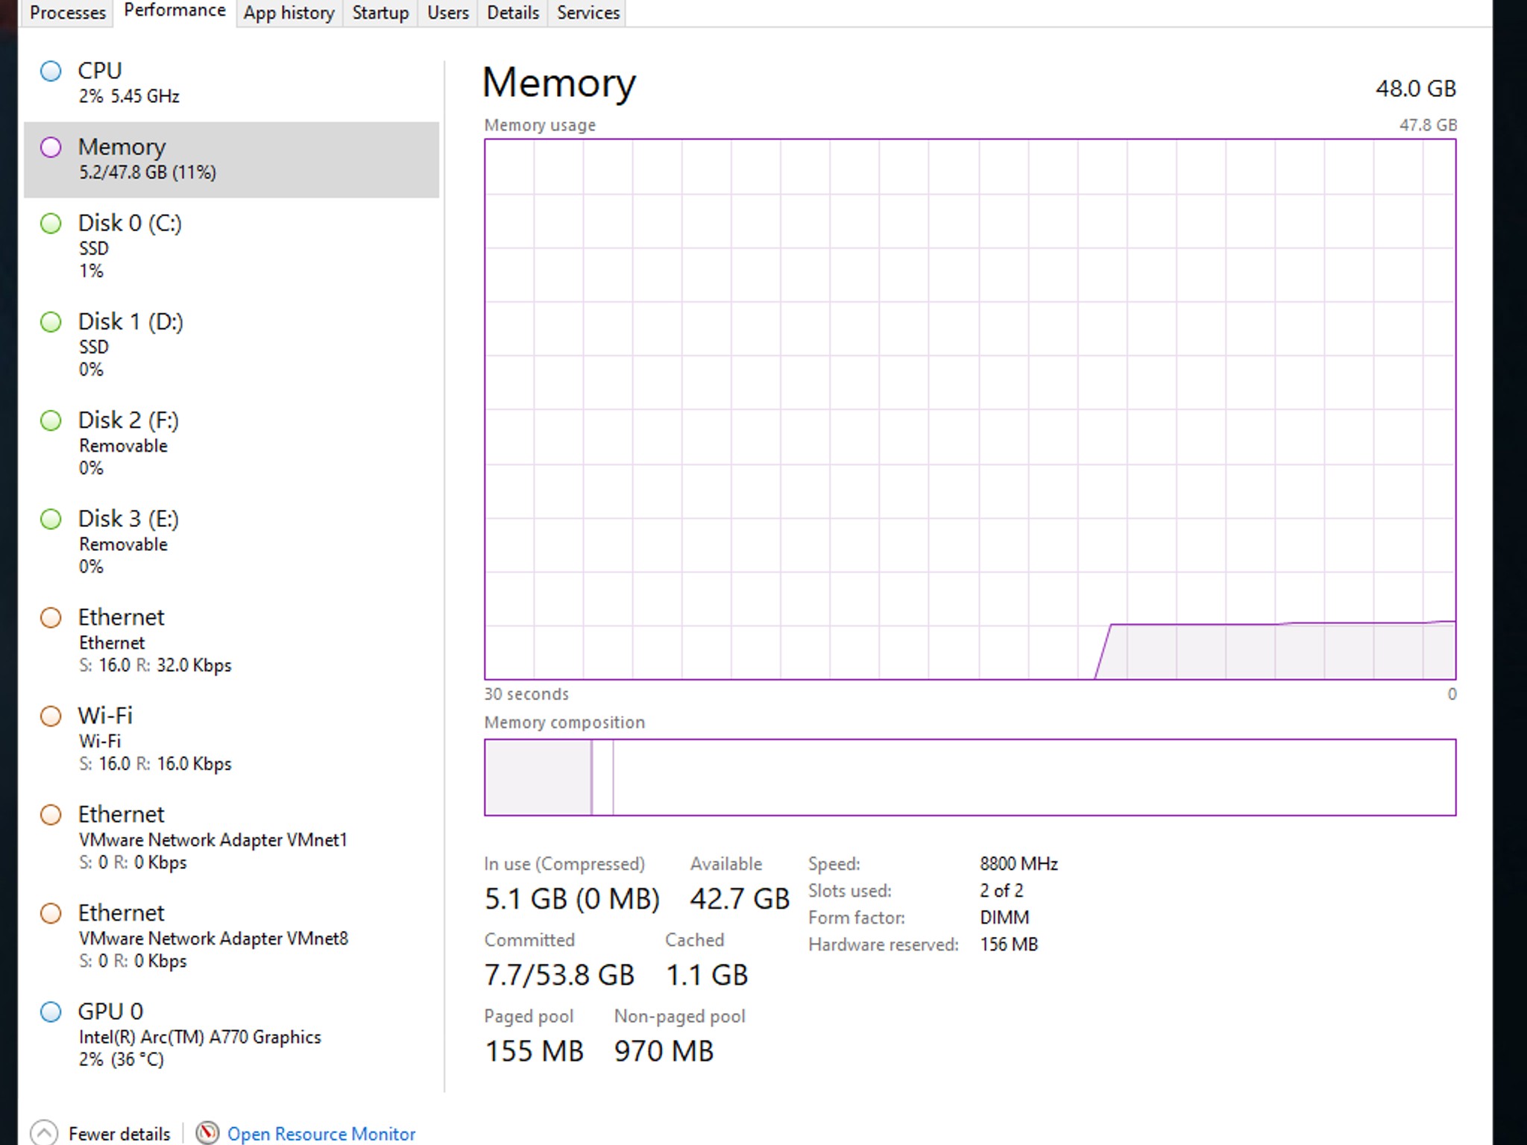Select the Wi-Fi orange circle icon
The image size is (1527, 1145).
coord(51,716)
